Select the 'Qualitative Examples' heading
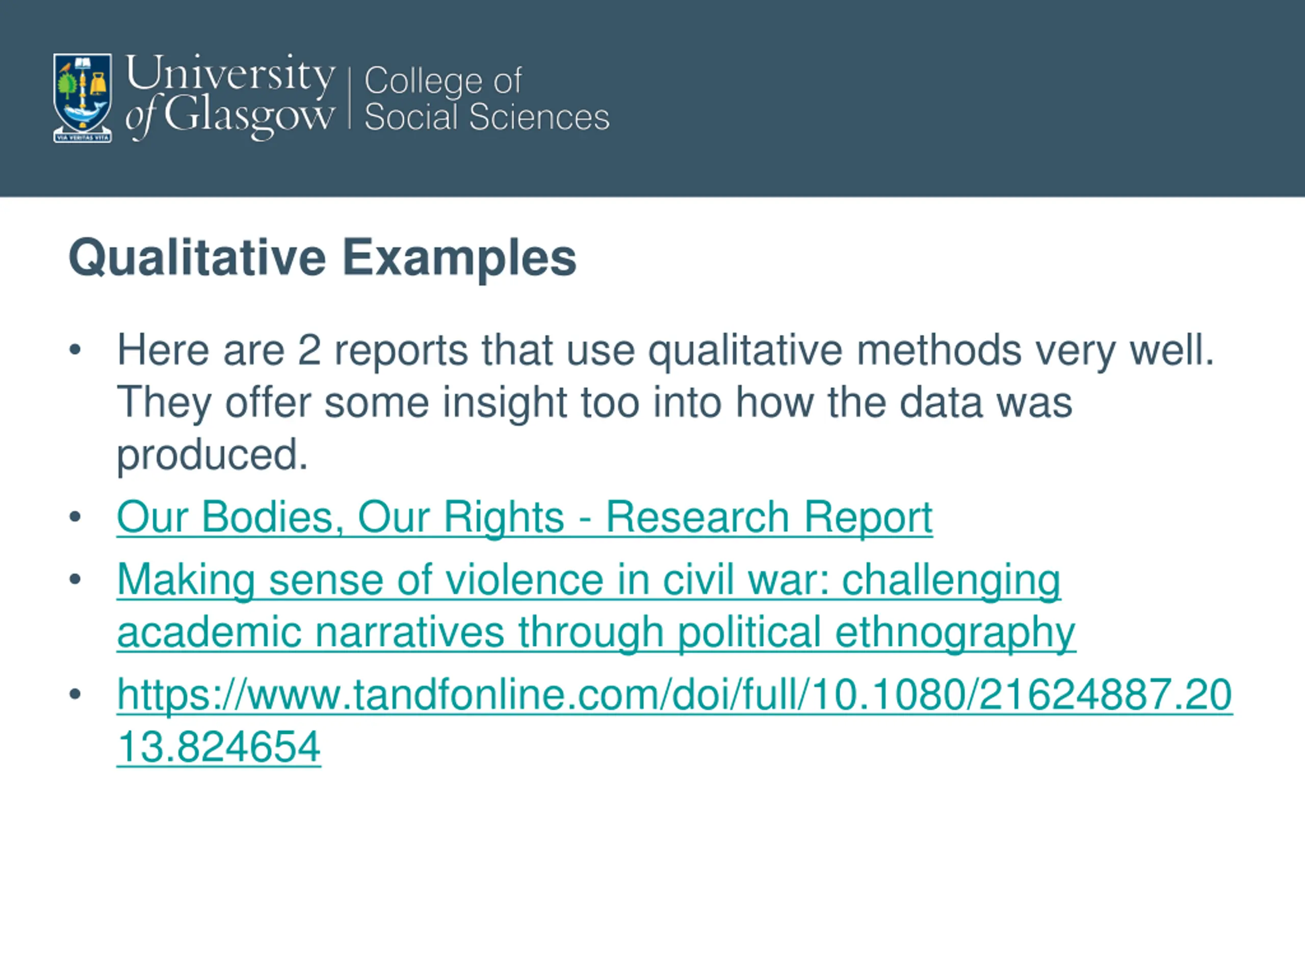The width and height of the screenshot is (1305, 979). pyautogui.click(x=322, y=257)
